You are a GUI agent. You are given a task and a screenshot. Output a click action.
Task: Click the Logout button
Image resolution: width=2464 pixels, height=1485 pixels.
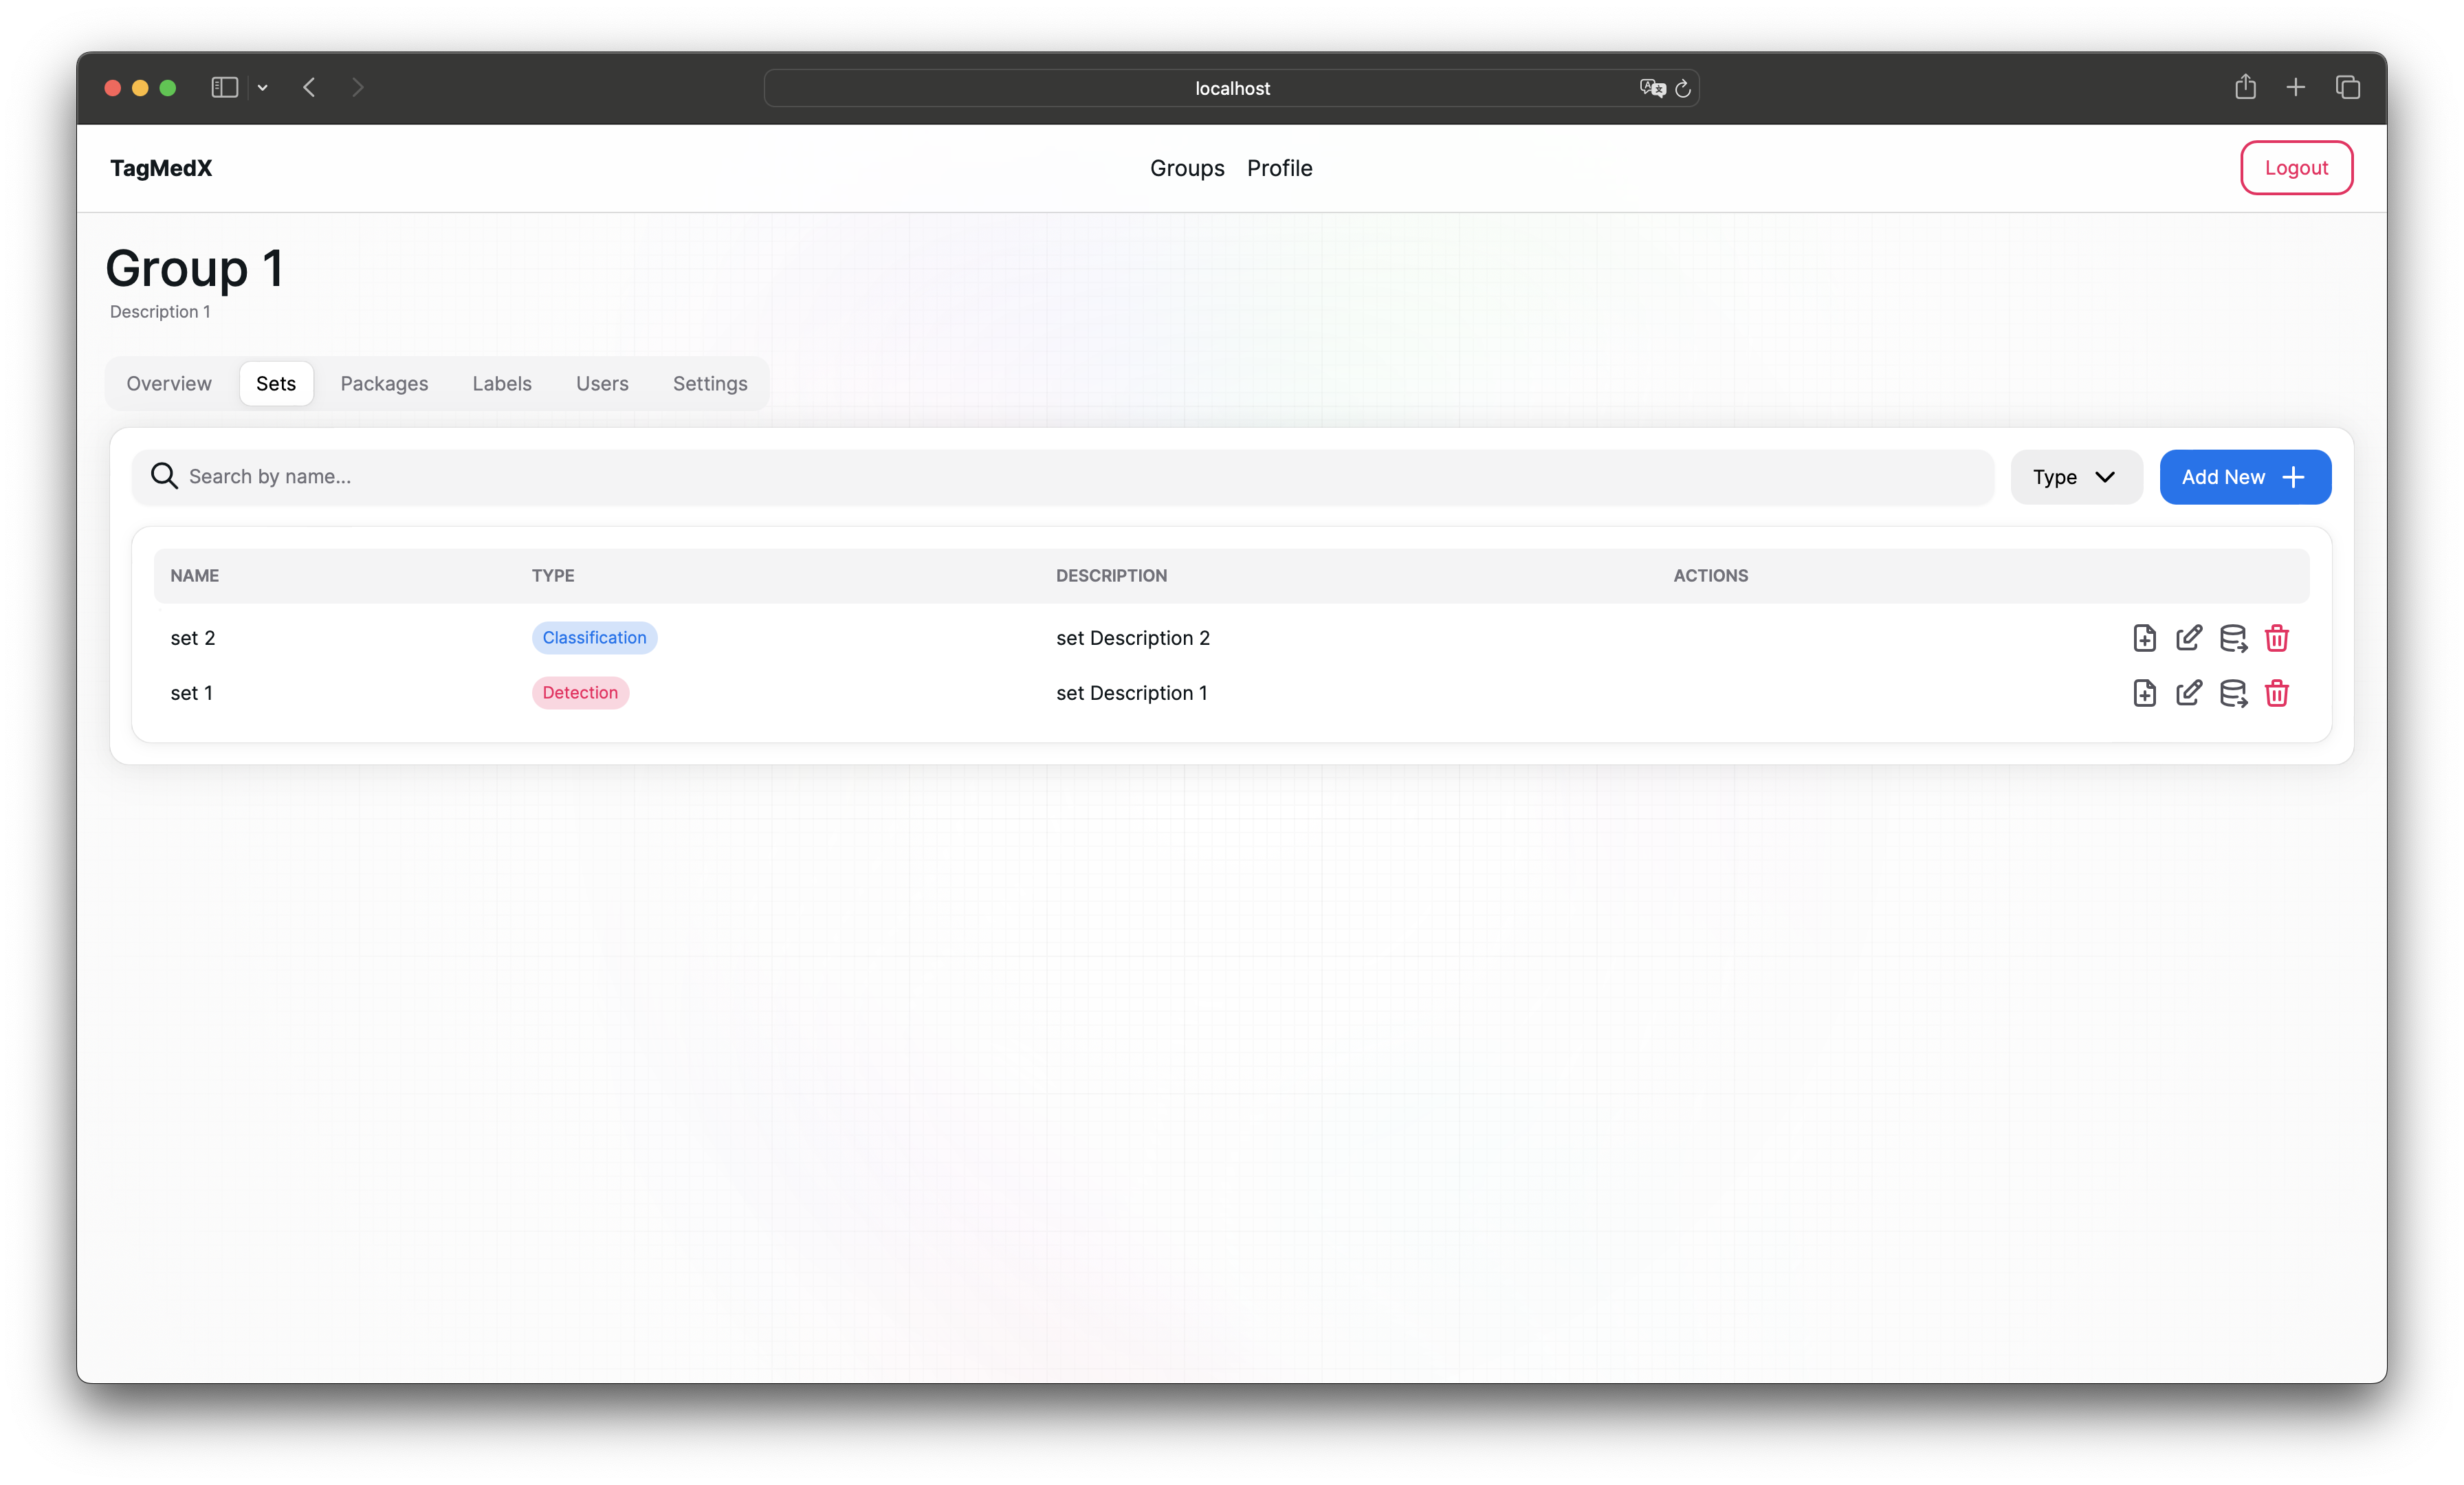[x=2295, y=168]
